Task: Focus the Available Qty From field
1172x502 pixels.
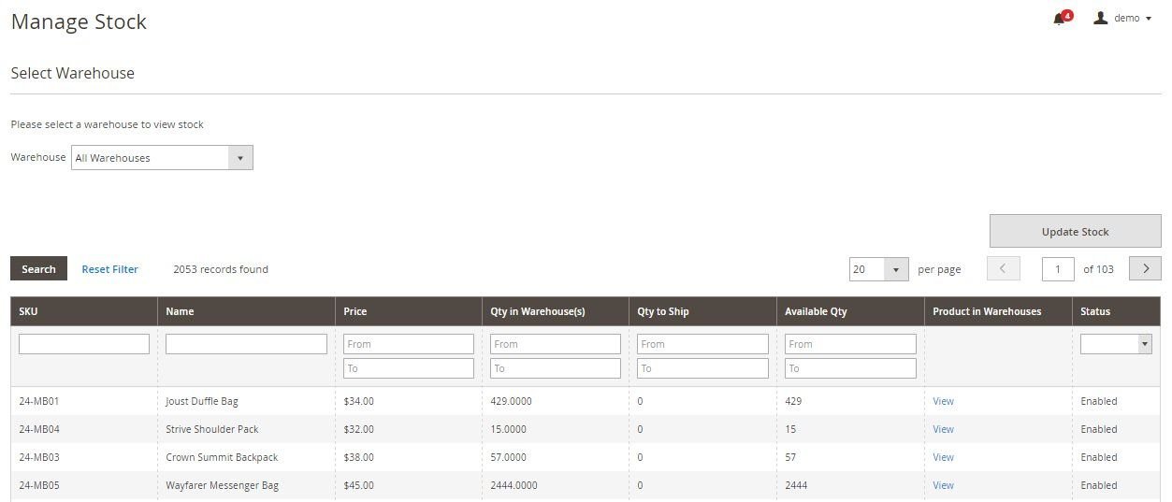Action: coord(850,344)
